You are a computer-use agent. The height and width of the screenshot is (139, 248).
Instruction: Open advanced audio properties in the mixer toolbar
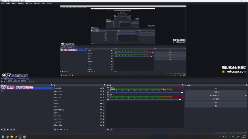click(108, 129)
